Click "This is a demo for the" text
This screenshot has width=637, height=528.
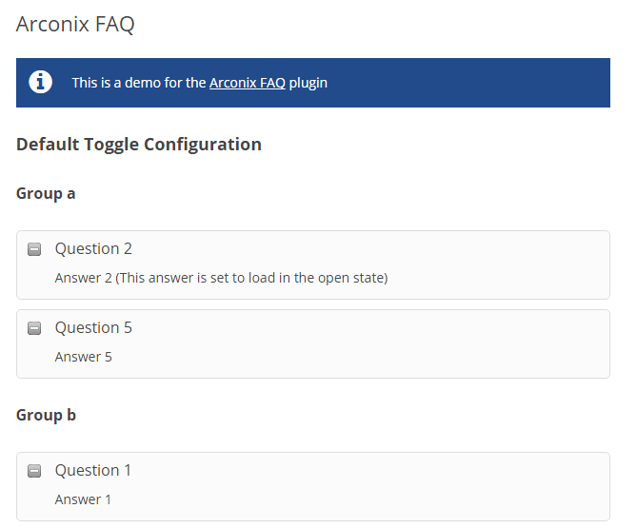[139, 83]
